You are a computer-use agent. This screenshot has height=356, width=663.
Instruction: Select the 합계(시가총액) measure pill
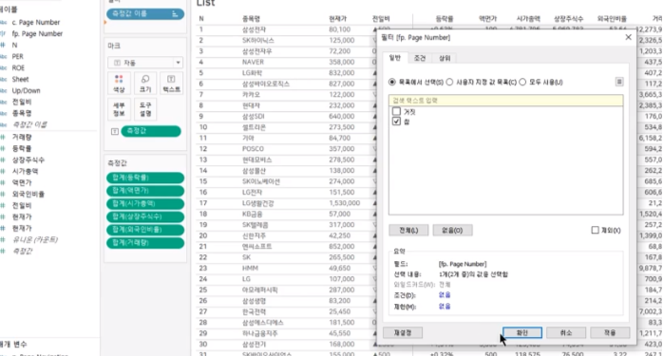click(x=145, y=204)
